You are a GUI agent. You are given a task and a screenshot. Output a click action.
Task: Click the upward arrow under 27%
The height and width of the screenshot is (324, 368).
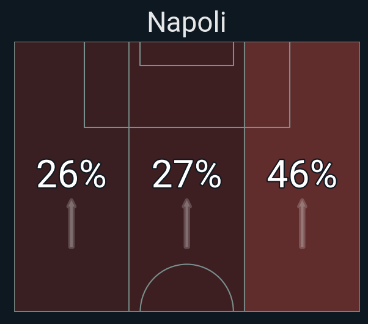coord(186,224)
